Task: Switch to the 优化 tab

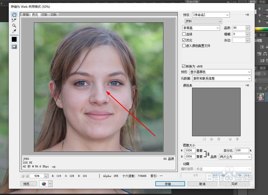Action: tap(35, 15)
